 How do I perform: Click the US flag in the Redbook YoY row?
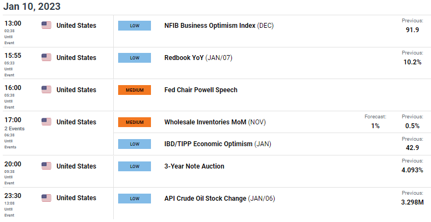tap(46, 58)
